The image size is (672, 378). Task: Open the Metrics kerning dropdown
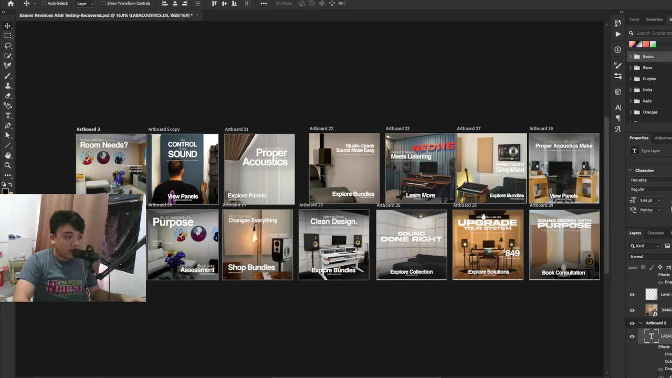(659, 210)
